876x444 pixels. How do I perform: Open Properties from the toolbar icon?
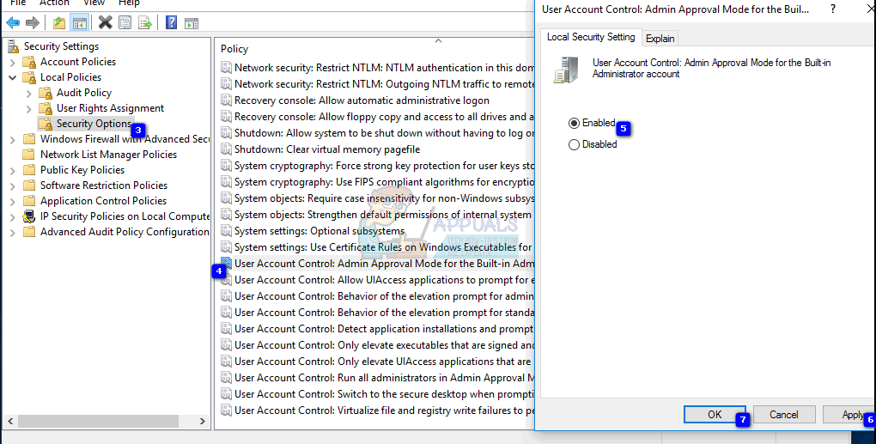point(125,23)
